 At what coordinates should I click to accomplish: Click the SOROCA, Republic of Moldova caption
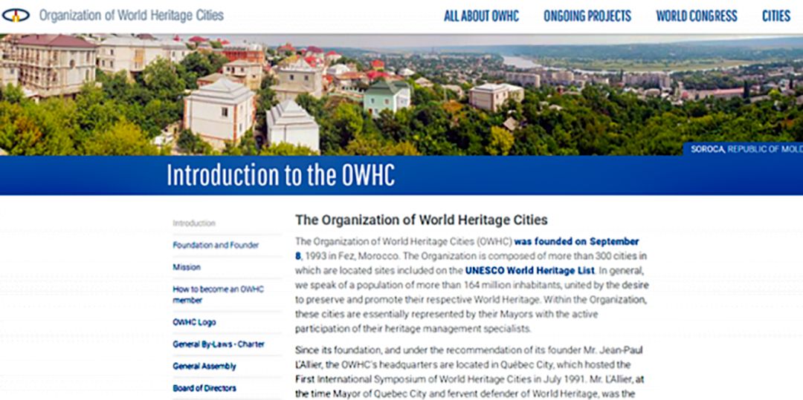[x=746, y=149]
